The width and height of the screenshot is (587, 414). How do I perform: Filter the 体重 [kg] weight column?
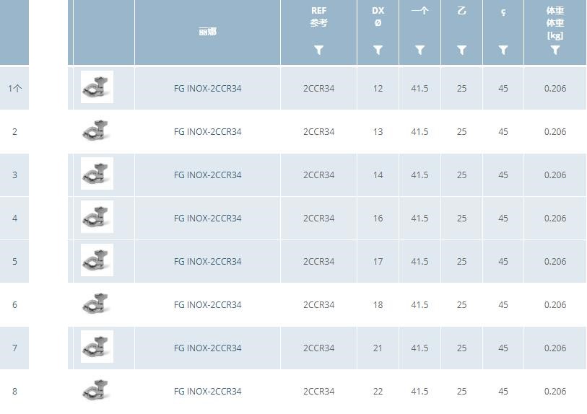(555, 50)
